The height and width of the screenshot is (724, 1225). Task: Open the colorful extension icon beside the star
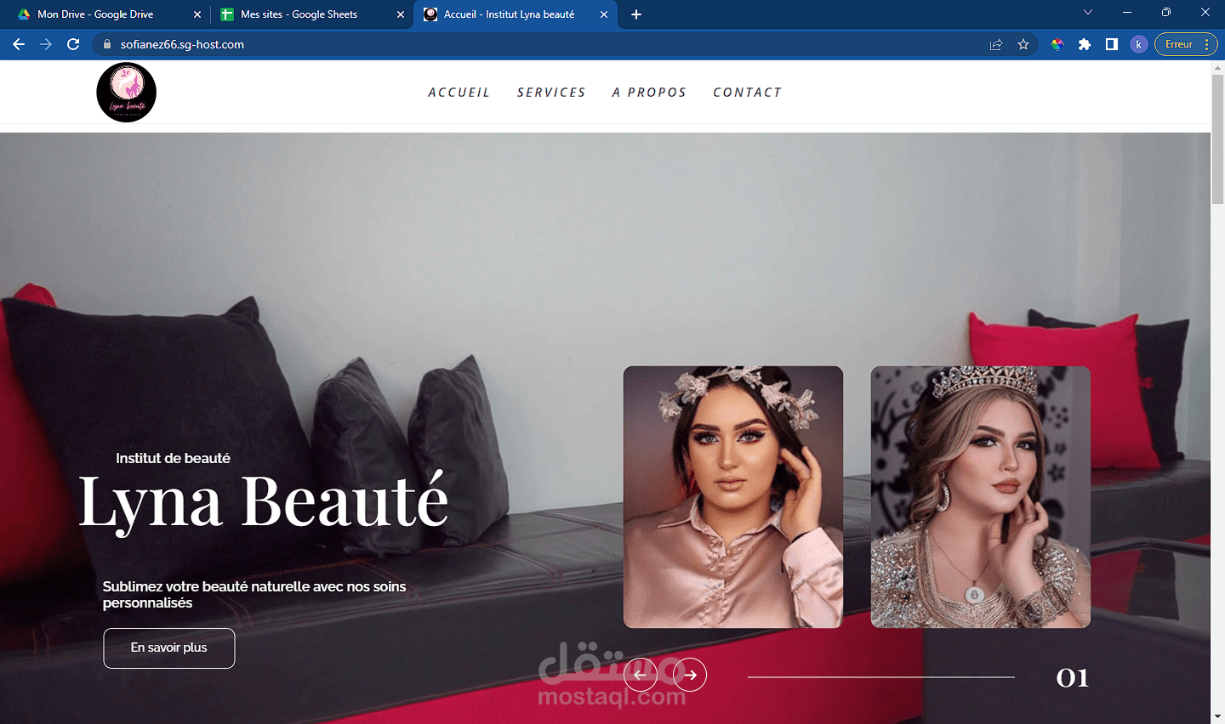1057,44
